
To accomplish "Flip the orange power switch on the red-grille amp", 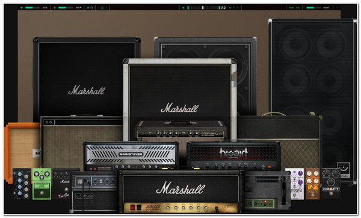I will click(270, 167).
